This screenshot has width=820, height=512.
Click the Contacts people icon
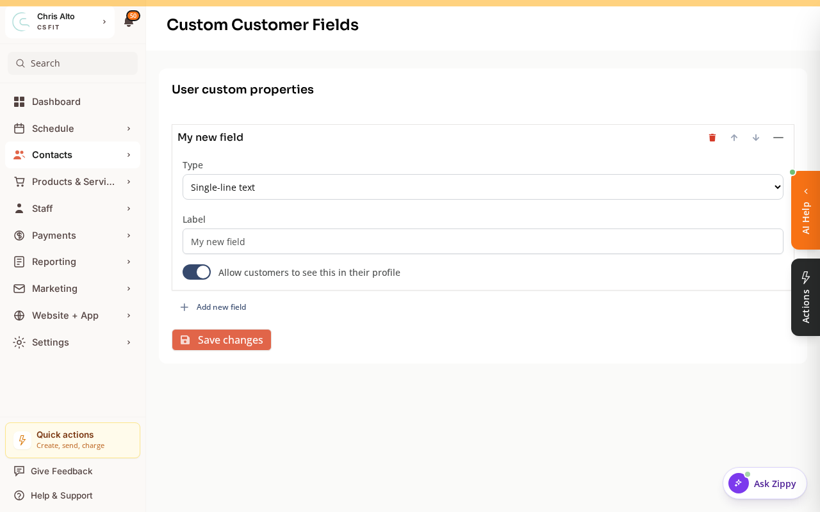[19, 155]
